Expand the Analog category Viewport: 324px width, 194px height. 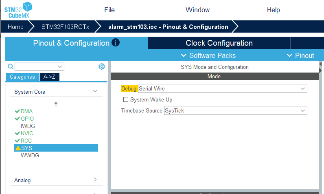tap(56, 180)
